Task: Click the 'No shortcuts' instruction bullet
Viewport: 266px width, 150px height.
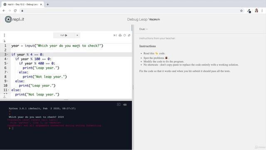Action: 191,65
